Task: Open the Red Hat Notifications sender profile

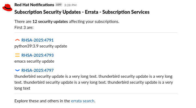Action: [x=34, y=5]
